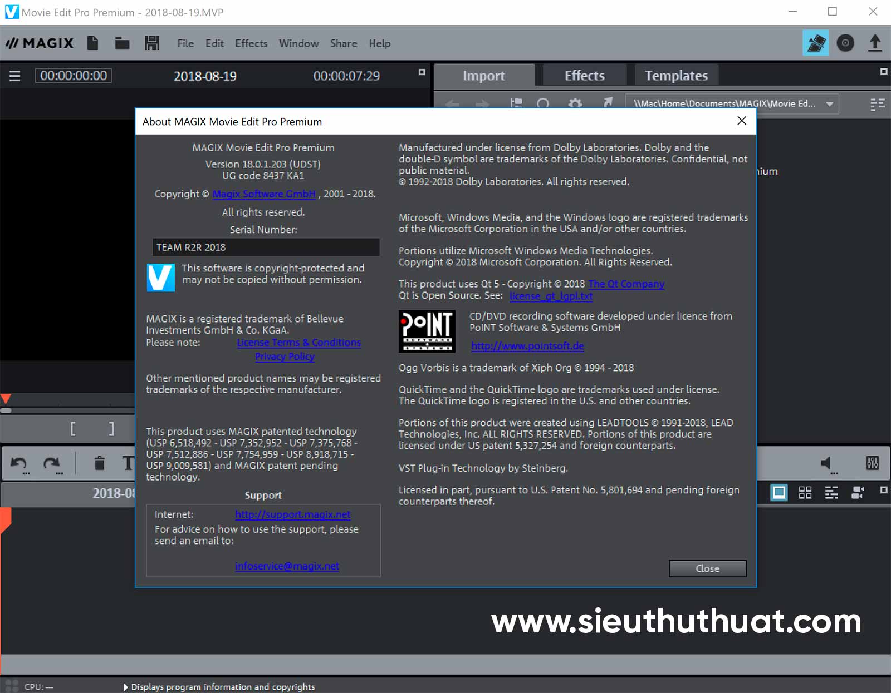Open the Help menu

(380, 43)
